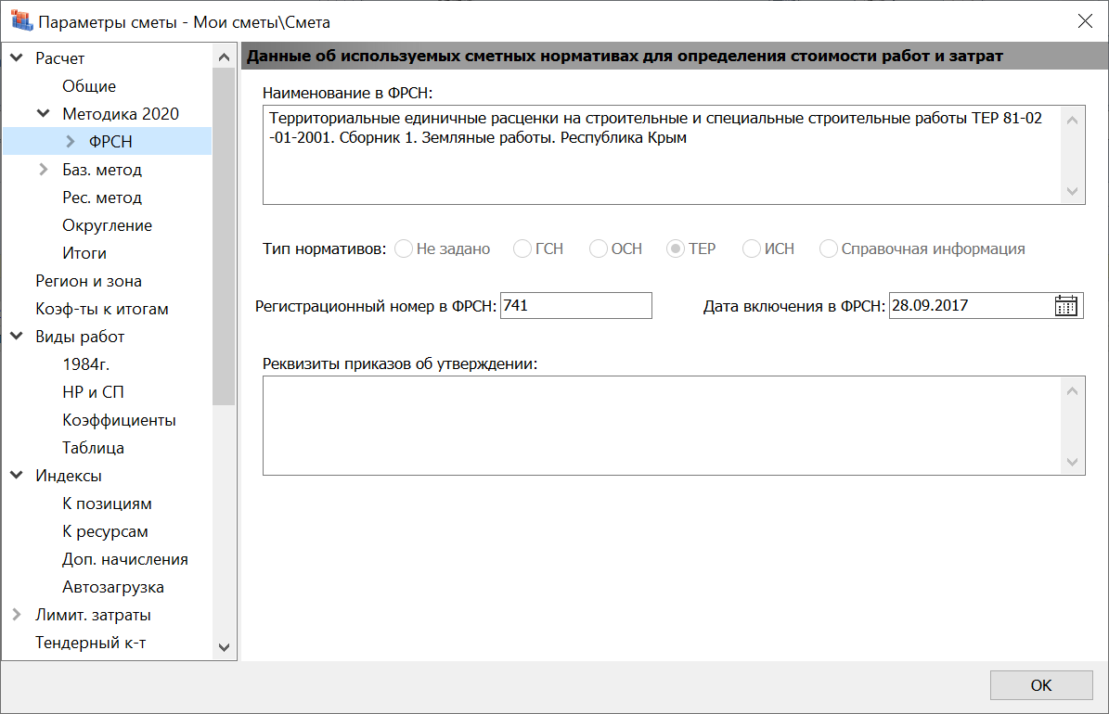
Task: Click Наименование field scroll down arrow
Action: (x=1072, y=191)
